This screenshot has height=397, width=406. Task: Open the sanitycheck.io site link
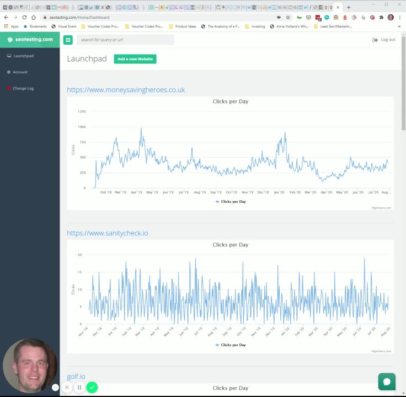coord(108,233)
